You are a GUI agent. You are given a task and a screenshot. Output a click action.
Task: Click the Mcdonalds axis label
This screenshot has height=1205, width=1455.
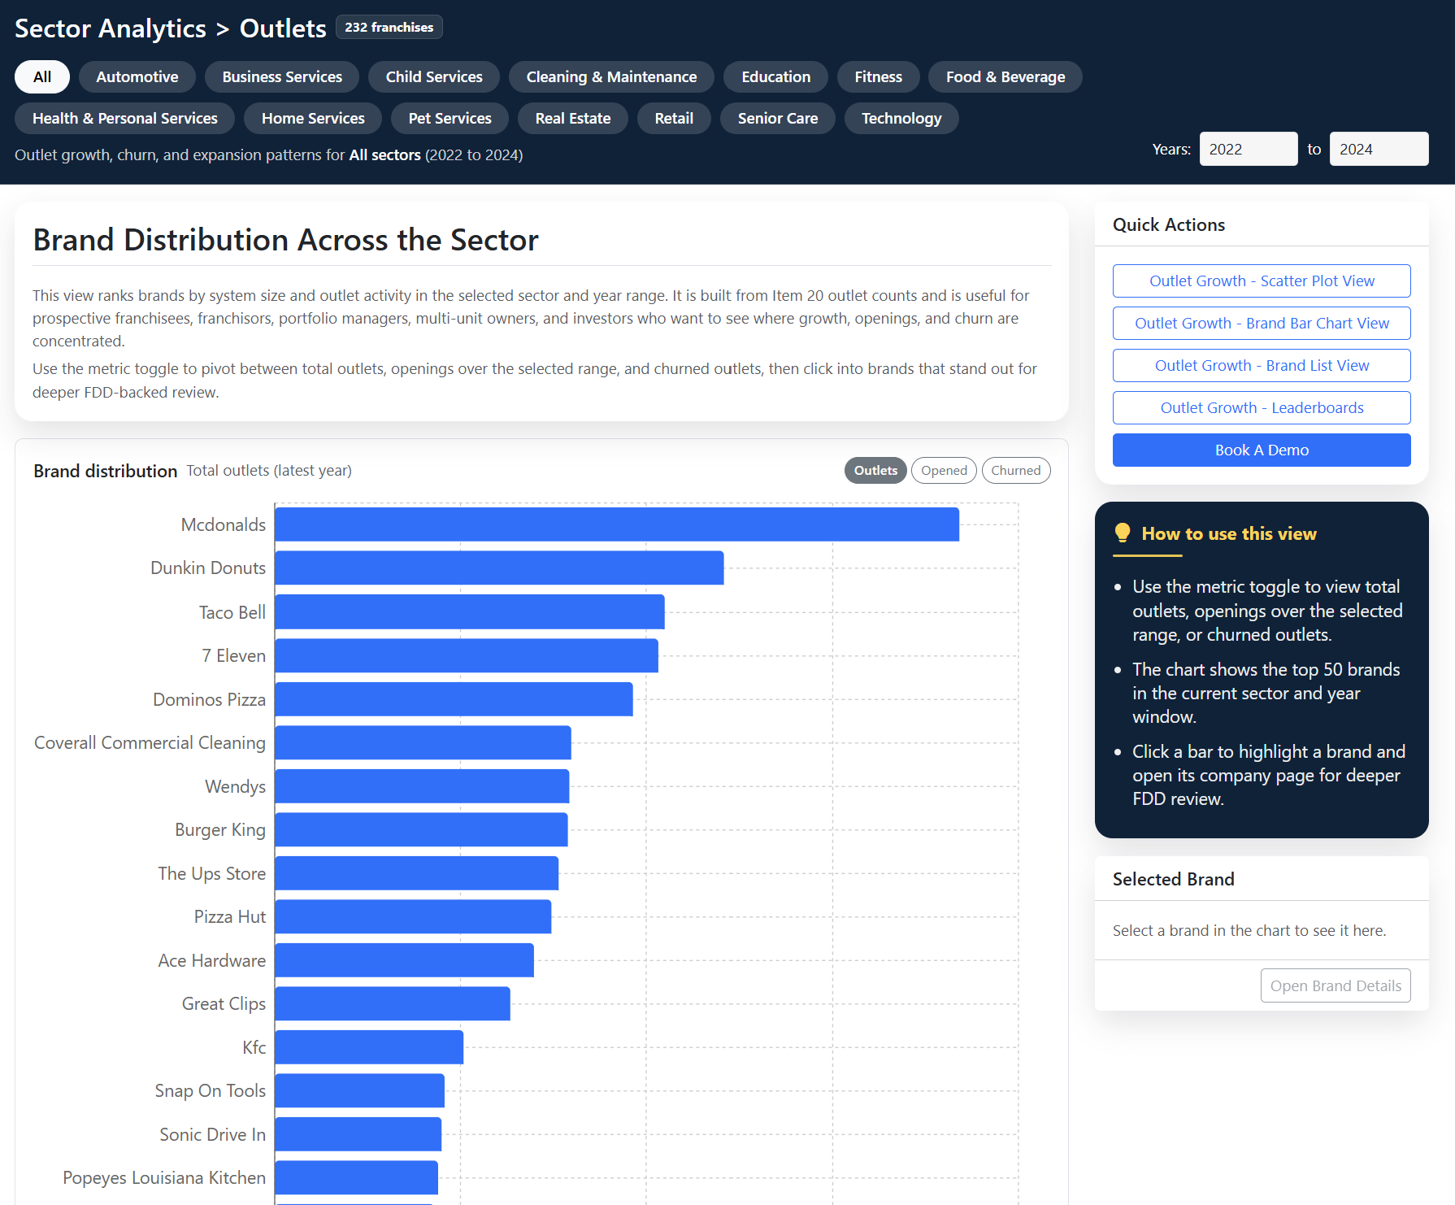223,525
